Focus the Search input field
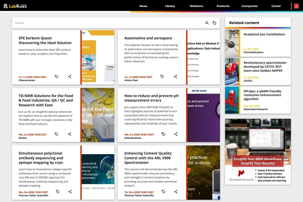Viewport: 303px width, 202px height. coord(108,23)
